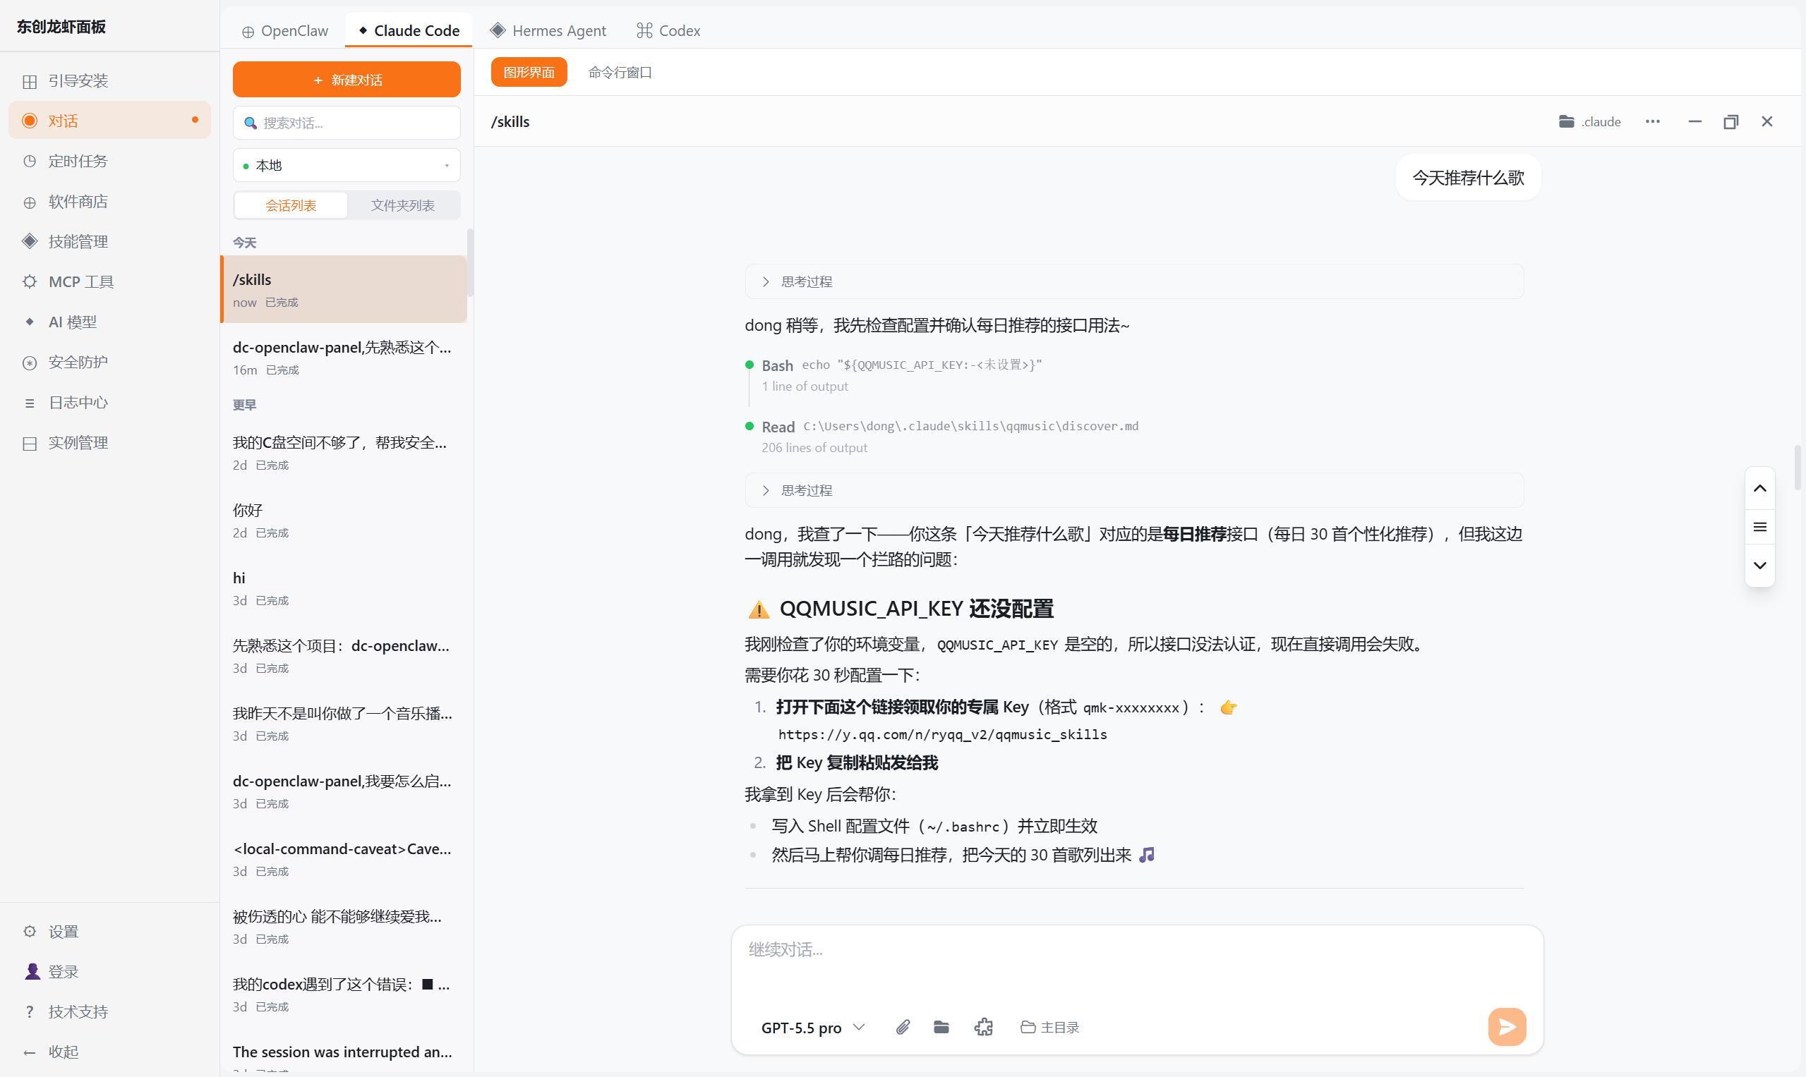Send message with orange send button
Screen dimensions: 1806x1077
pos(1507,1026)
